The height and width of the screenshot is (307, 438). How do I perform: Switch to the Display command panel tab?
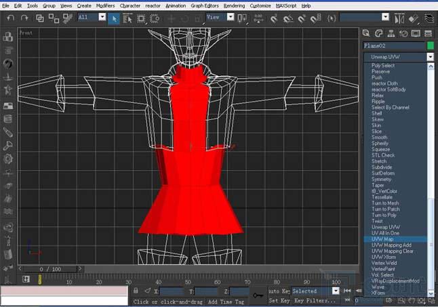point(416,33)
